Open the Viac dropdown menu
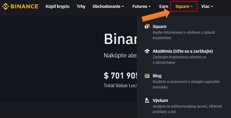 coord(207,6)
